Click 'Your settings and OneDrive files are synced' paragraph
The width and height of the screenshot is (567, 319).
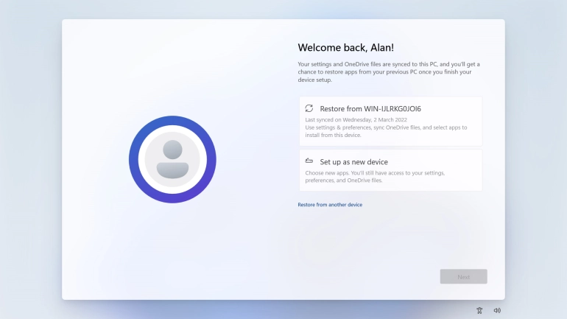pos(389,72)
